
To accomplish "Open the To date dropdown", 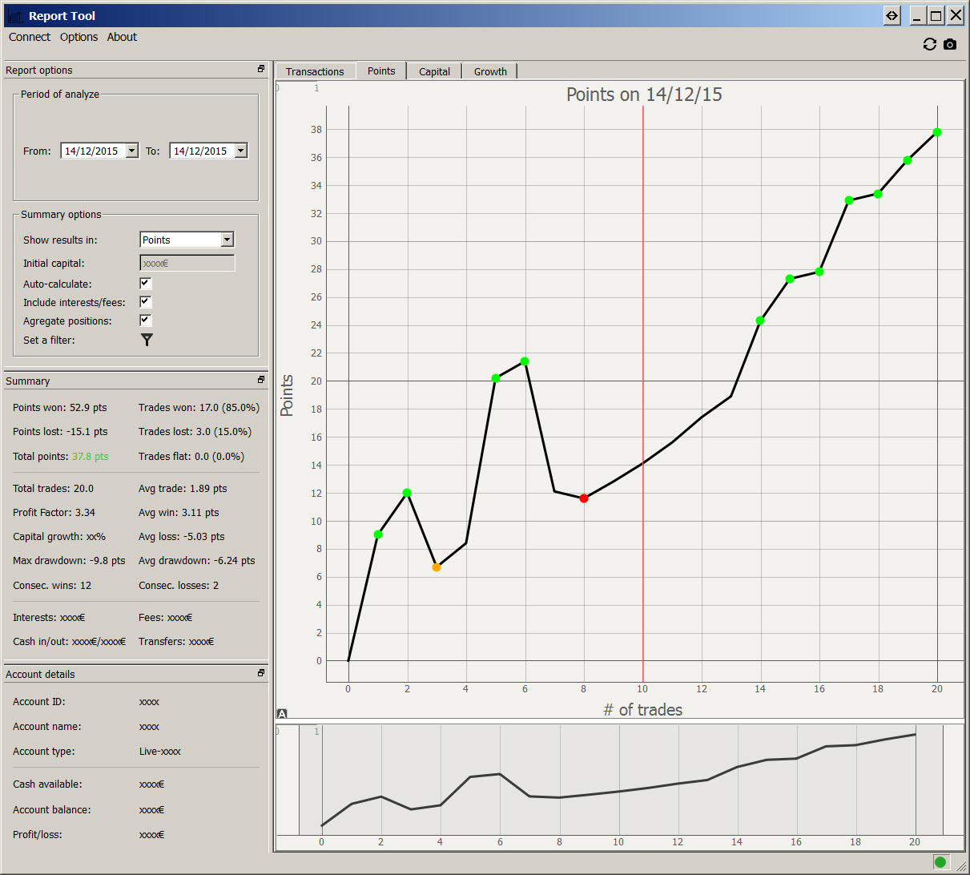I will tap(240, 151).
